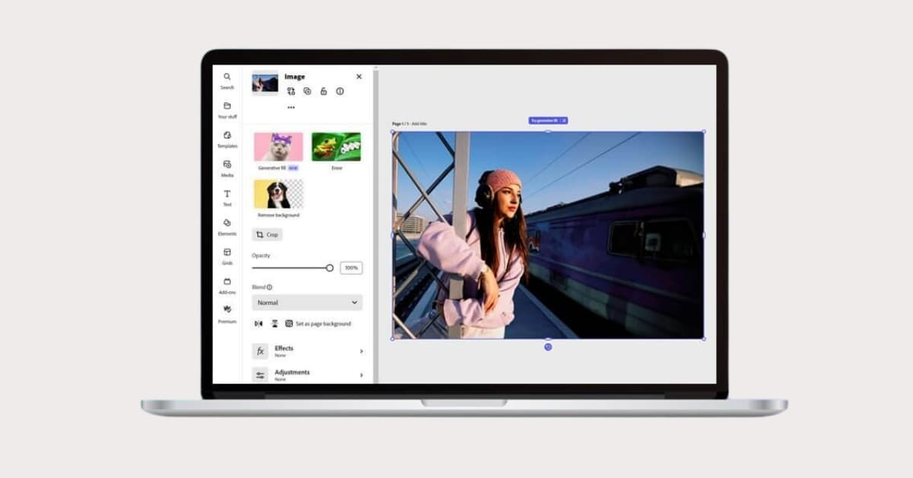Expand the Adjustments section

(x=307, y=374)
